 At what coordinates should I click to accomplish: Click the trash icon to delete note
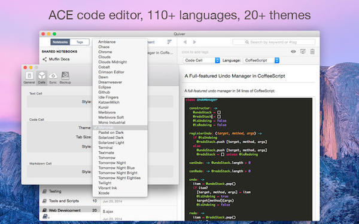pos(312,51)
